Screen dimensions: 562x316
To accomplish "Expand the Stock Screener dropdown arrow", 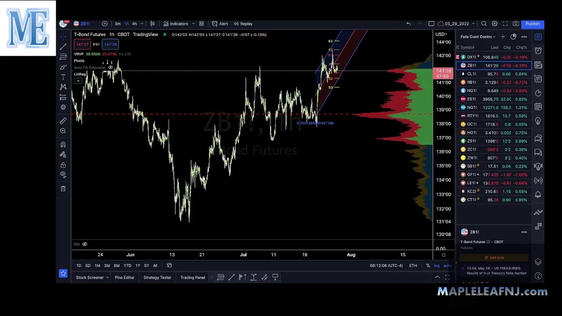I will click(107, 277).
